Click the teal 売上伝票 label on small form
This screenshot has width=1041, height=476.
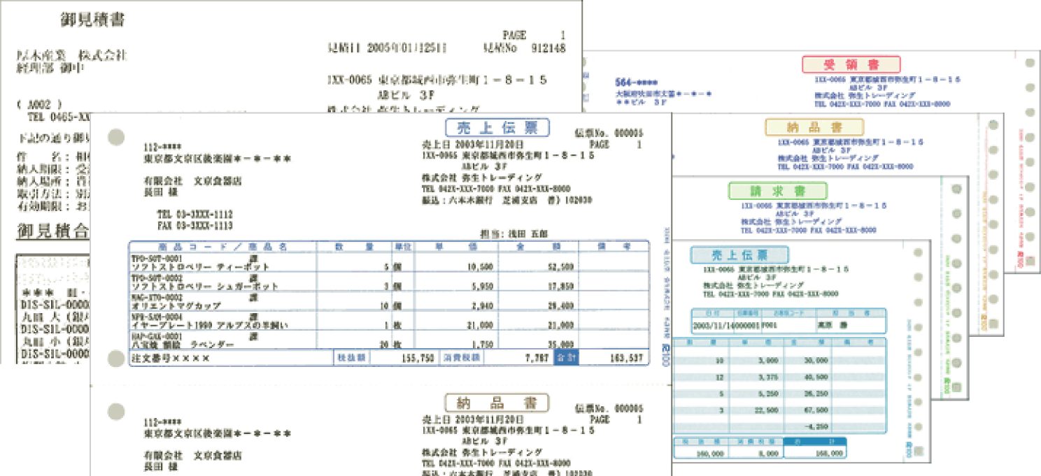click(x=739, y=254)
